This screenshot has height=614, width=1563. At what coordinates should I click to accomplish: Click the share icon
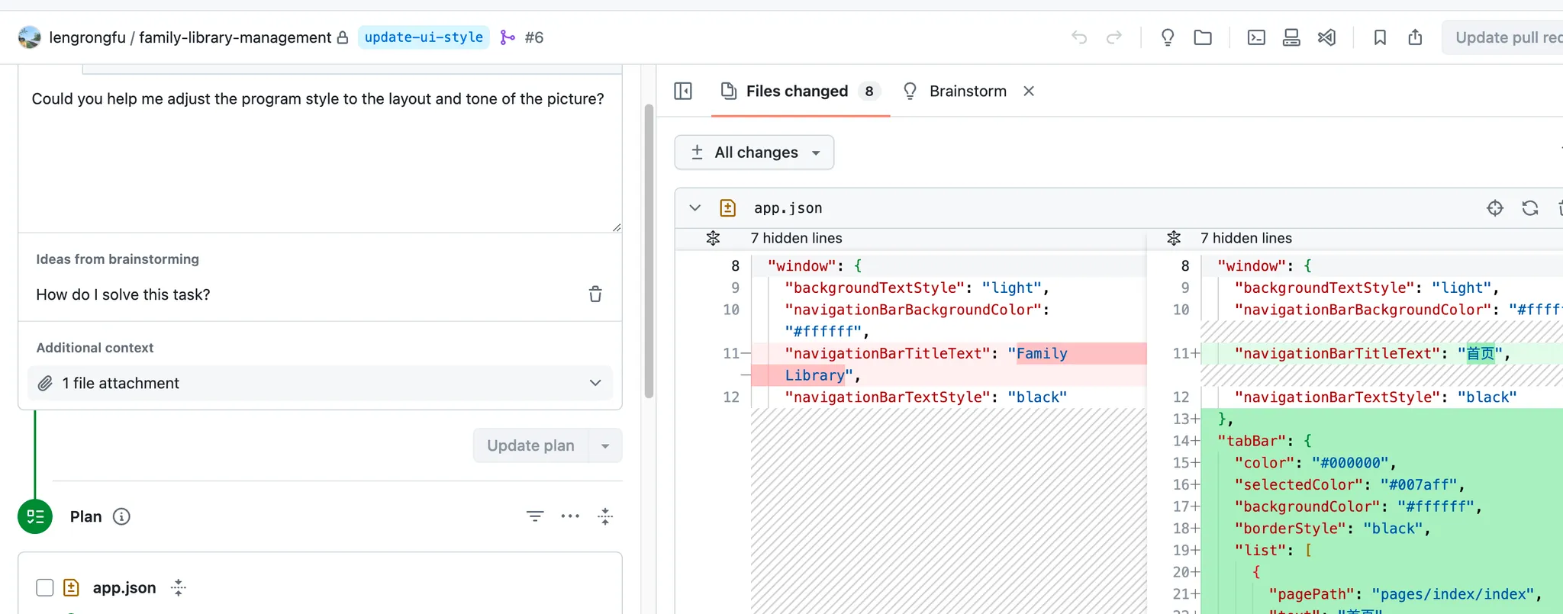[x=1415, y=37]
